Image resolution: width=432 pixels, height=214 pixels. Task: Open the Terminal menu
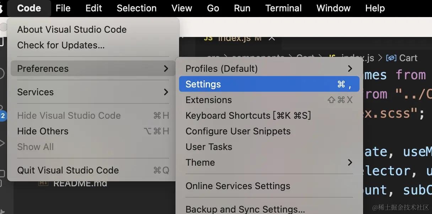click(x=283, y=8)
